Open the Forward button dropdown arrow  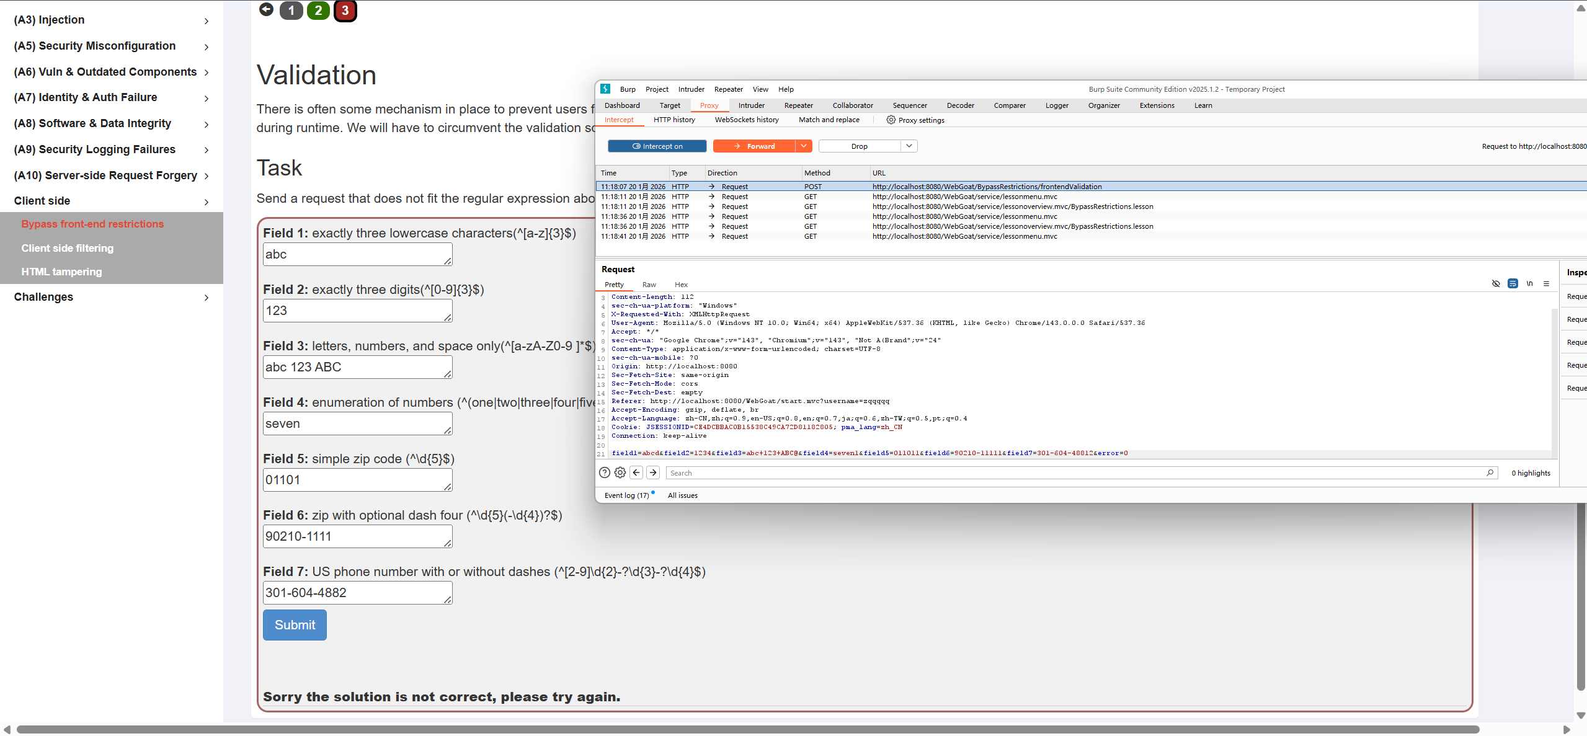tap(804, 146)
